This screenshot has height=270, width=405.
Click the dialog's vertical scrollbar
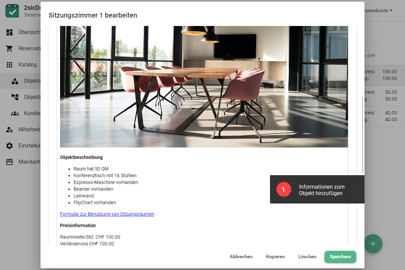click(363, 135)
